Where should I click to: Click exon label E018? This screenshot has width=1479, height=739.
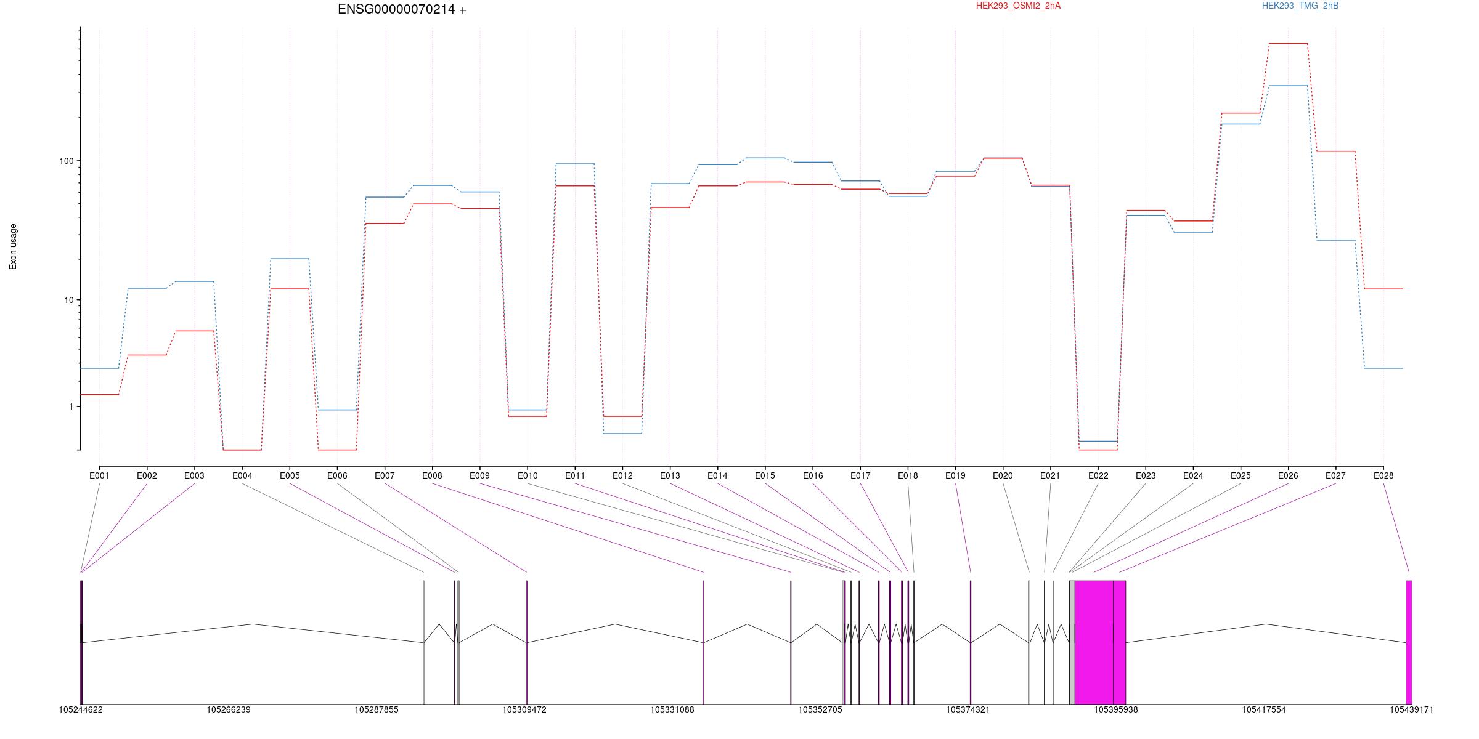908,475
